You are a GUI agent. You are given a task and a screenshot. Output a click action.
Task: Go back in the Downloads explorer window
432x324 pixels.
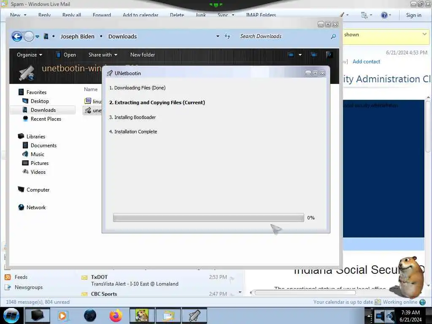(17, 36)
